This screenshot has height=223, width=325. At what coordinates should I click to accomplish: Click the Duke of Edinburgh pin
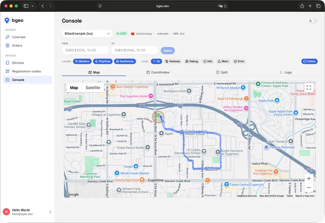(246, 98)
